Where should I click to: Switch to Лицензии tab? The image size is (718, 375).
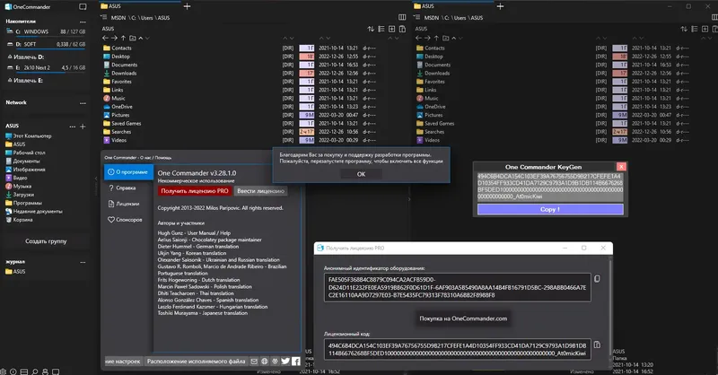pos(124,204)
